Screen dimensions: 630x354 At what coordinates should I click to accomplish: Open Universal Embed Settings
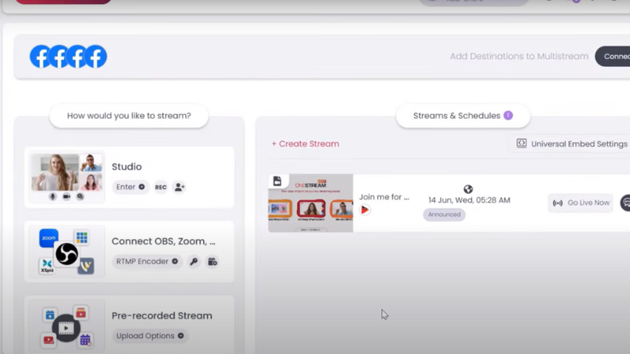tap(572, 144)
